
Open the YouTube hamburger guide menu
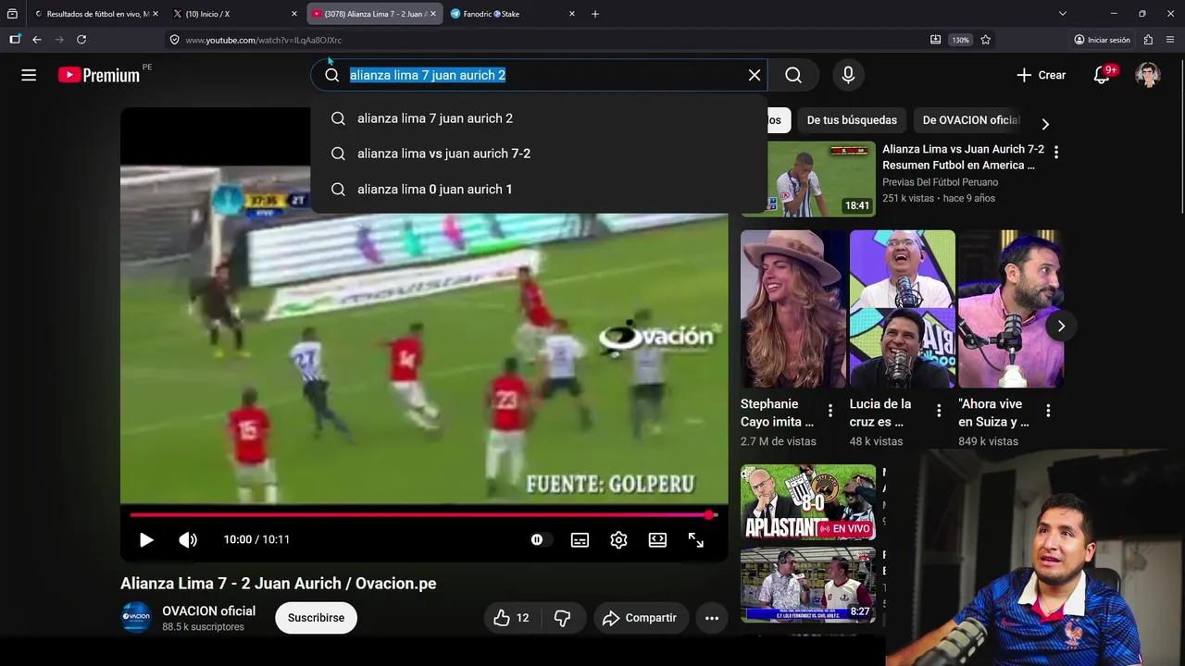(29, 75)
